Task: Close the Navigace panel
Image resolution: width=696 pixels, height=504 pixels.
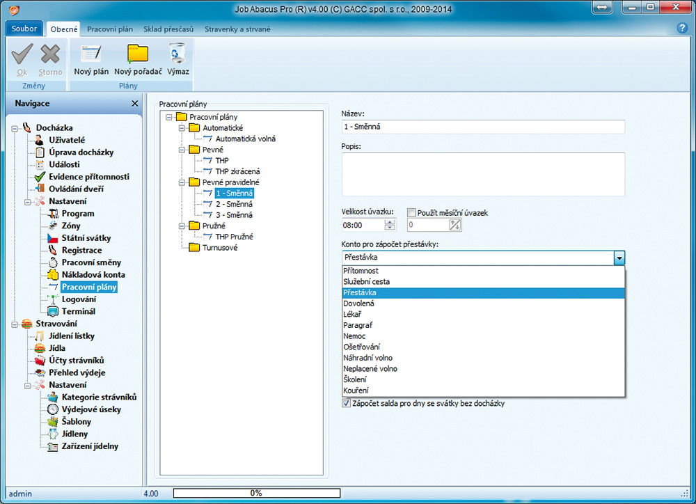Action: [135, 104]
